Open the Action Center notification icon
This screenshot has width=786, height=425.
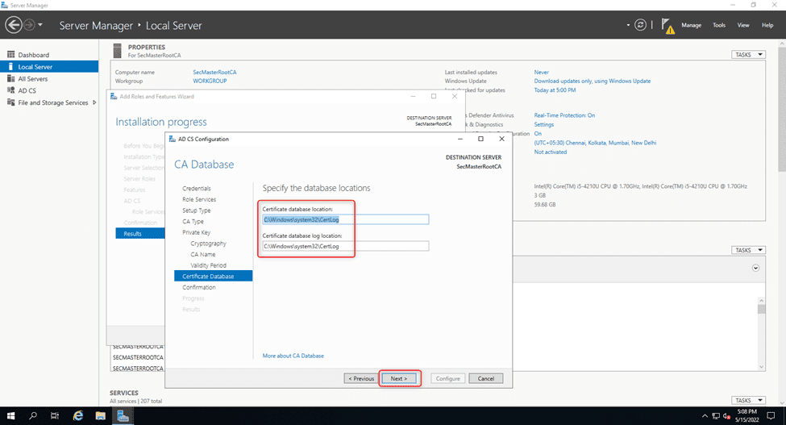[x=771, y=416]
